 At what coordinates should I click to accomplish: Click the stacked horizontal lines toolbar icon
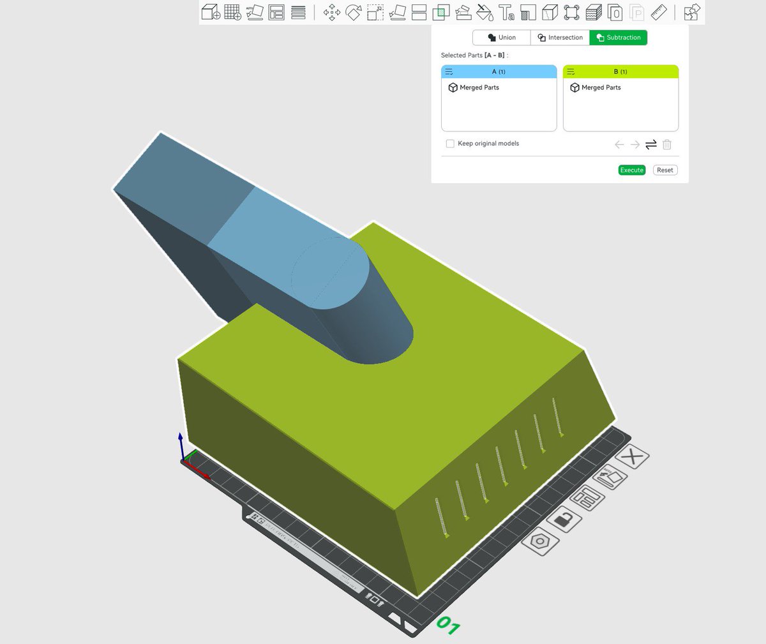298,12
